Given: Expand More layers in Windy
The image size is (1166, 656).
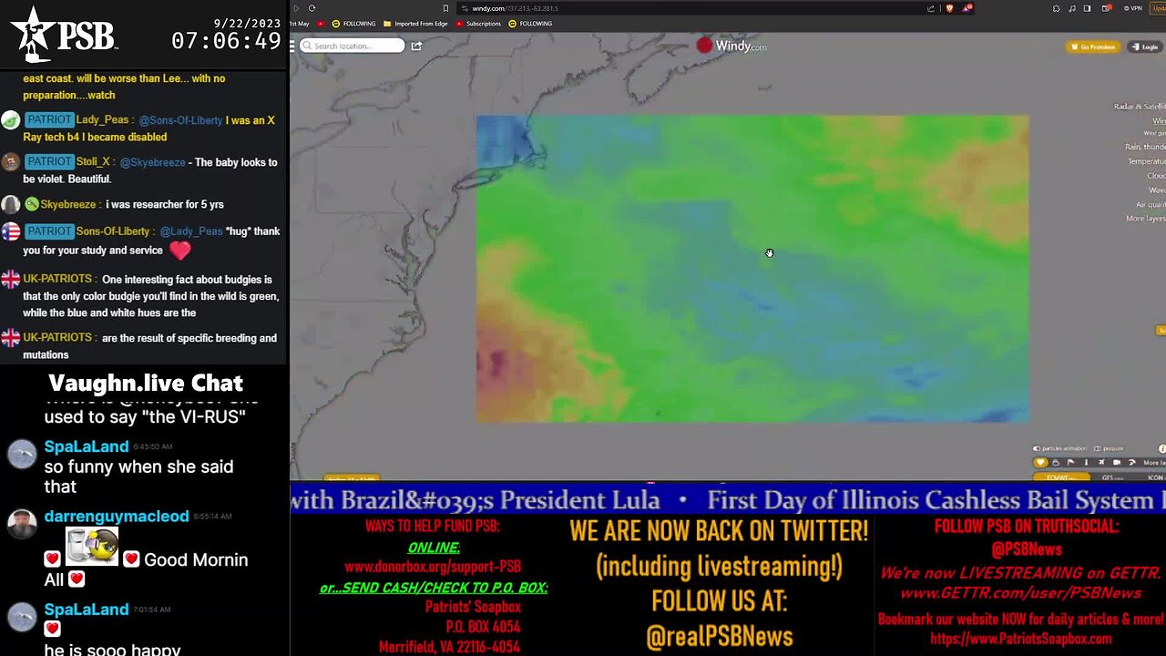Looking at the screenshot, I should pyautogui.click(x=1146, y=219).
